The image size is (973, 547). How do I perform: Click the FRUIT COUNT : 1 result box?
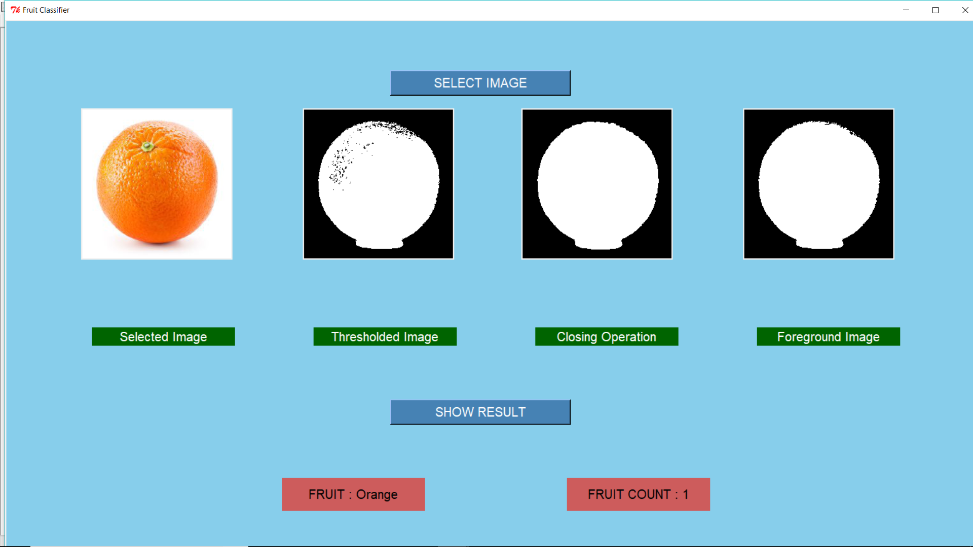638,494
